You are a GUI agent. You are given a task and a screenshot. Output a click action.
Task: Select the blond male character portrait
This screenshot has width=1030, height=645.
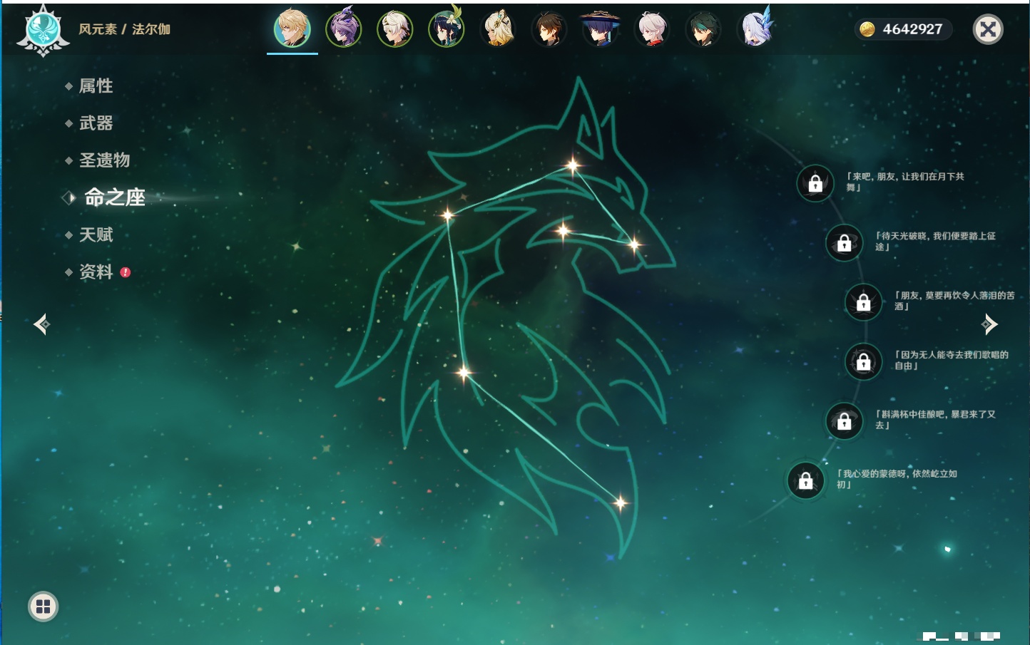pos(292,29)
